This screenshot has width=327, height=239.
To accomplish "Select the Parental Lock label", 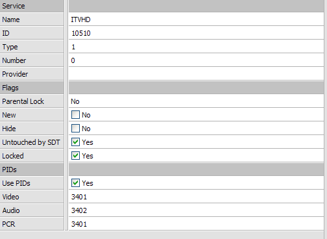I will [x=23, y=101].
